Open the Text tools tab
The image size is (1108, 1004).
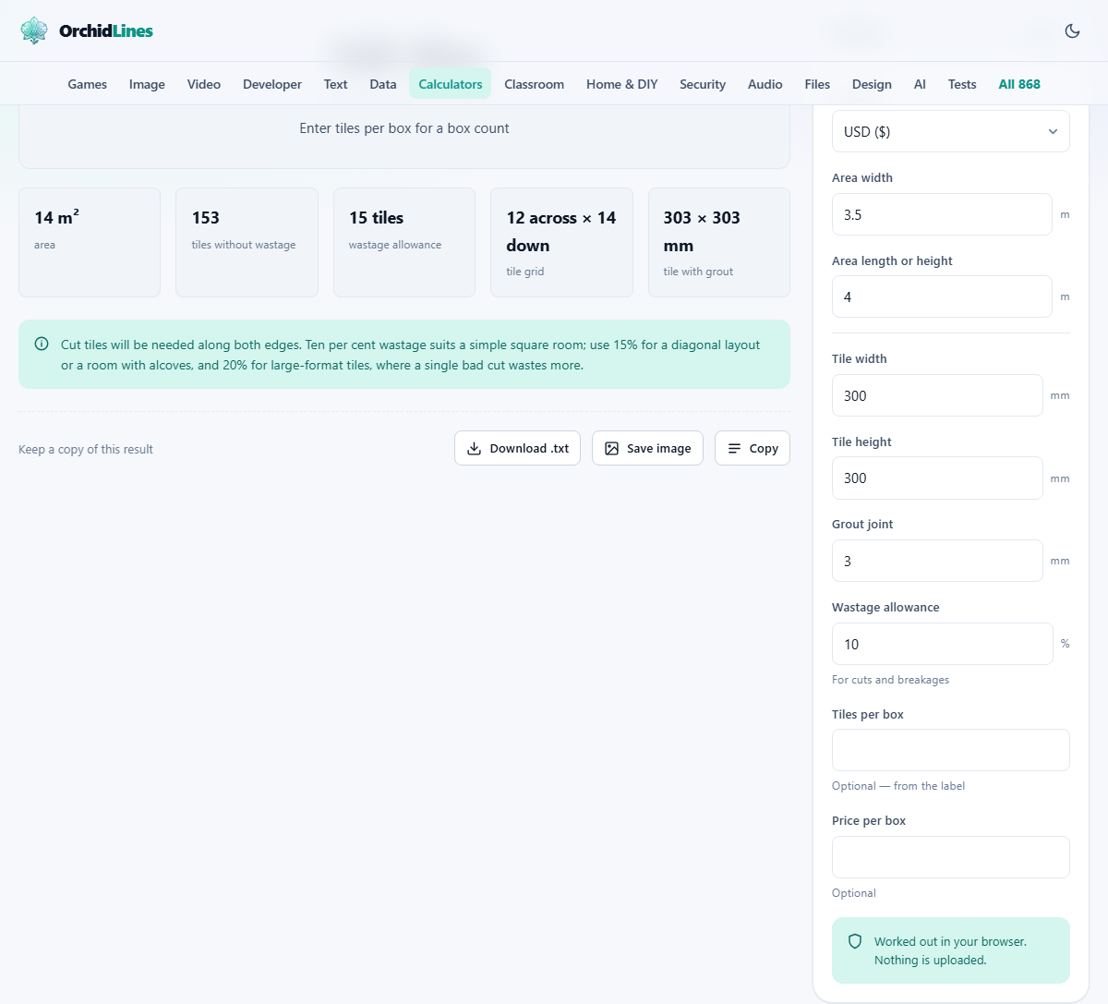[336, 84]
